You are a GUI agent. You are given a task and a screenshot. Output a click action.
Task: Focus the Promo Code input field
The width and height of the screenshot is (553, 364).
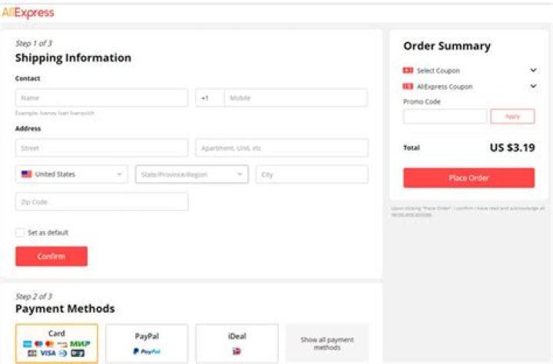click(445, 117)
